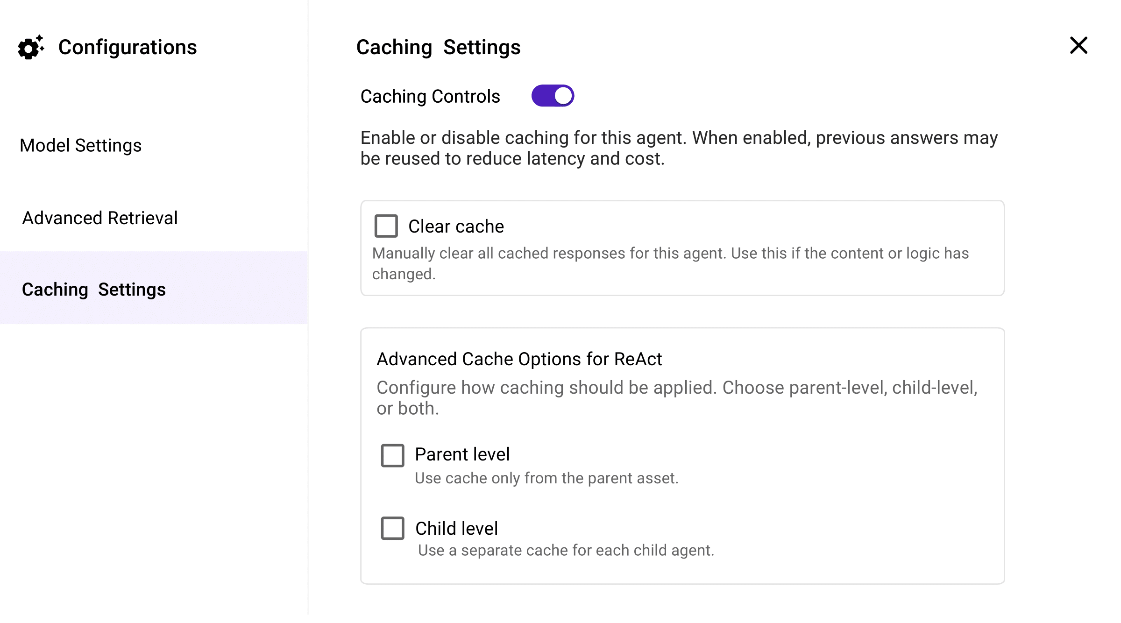This screenshot has height=623, width=1121.
Task: Open the Model Settings section
Action: pyautogui.click(x=80, y=145)
